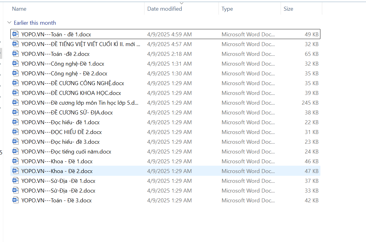Screen dimensions: 366x242
Task: Click Word icon of ĐỀ CƯƠNG SỬ- ĐỊA.docx
Action: click(x=15, y=112)
